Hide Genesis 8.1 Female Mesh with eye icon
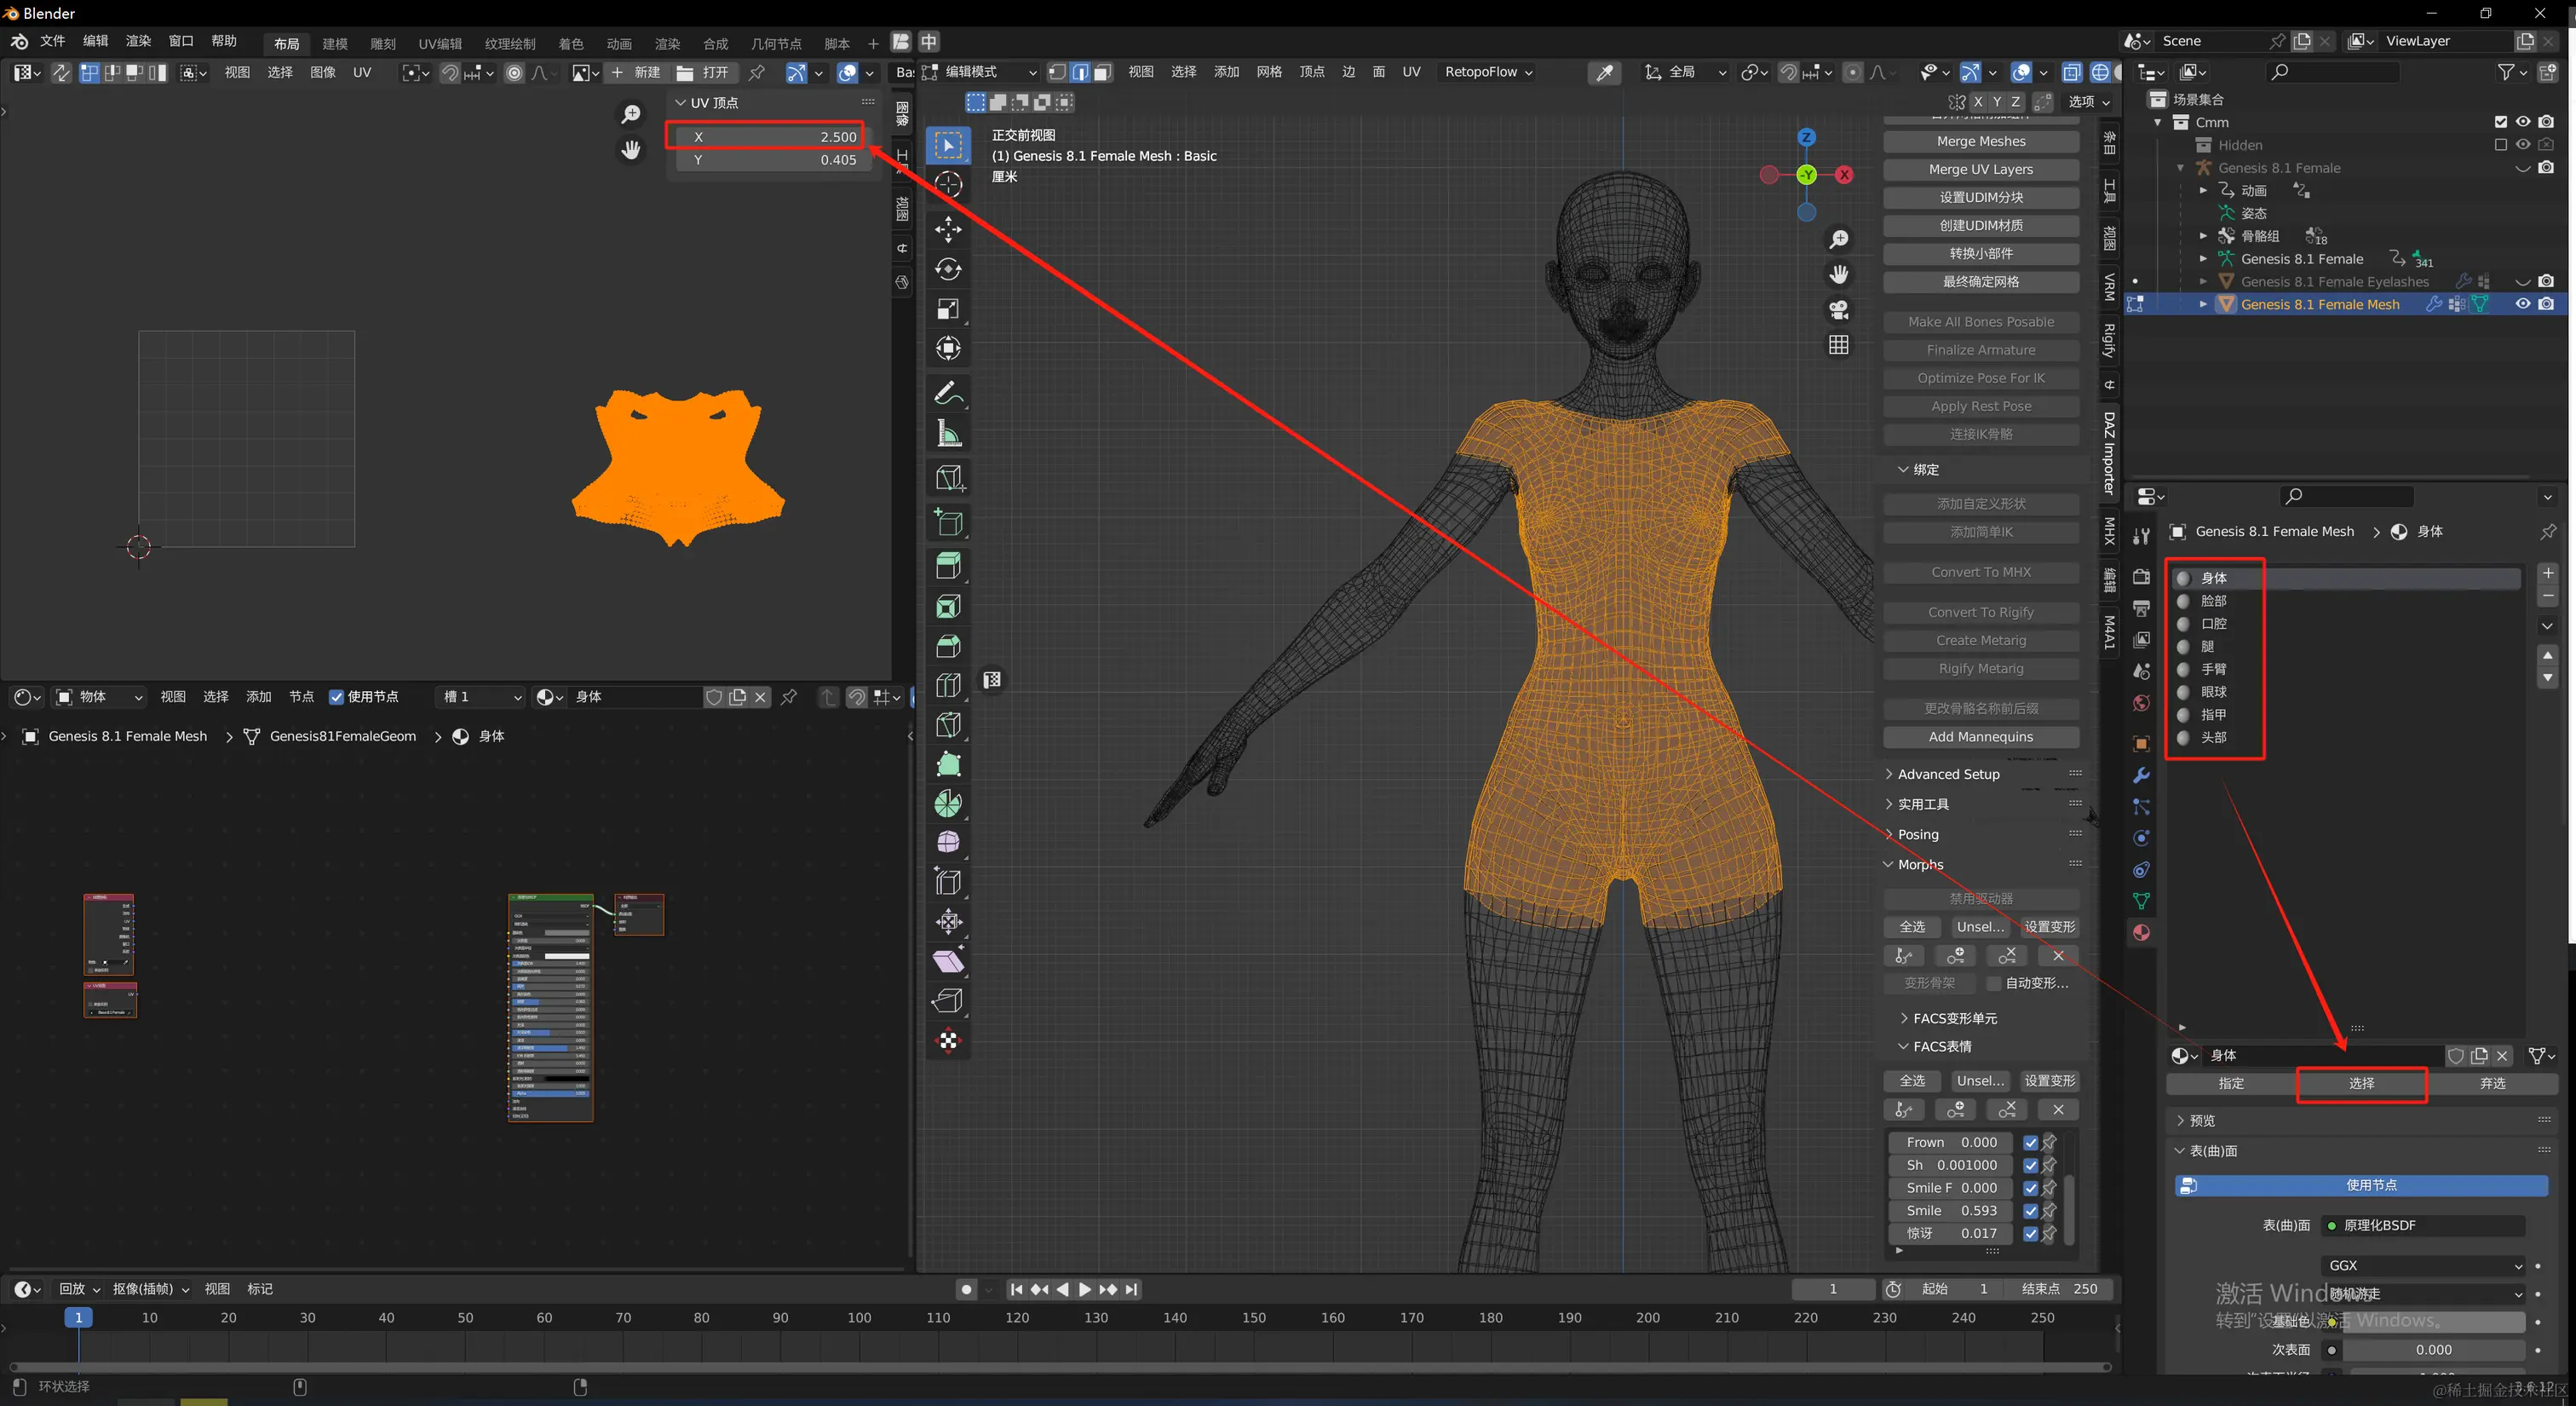The image size is (2576, 1406). 2523,304
